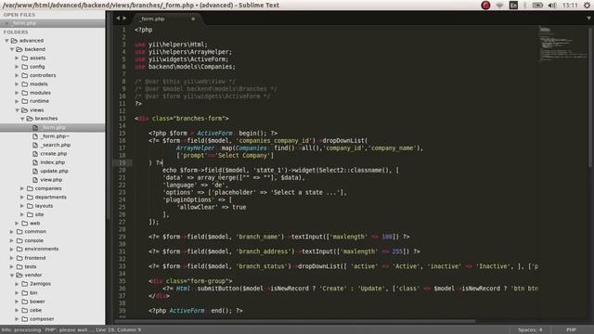
Task: Click the frontend folder icon
Action: 19,258
